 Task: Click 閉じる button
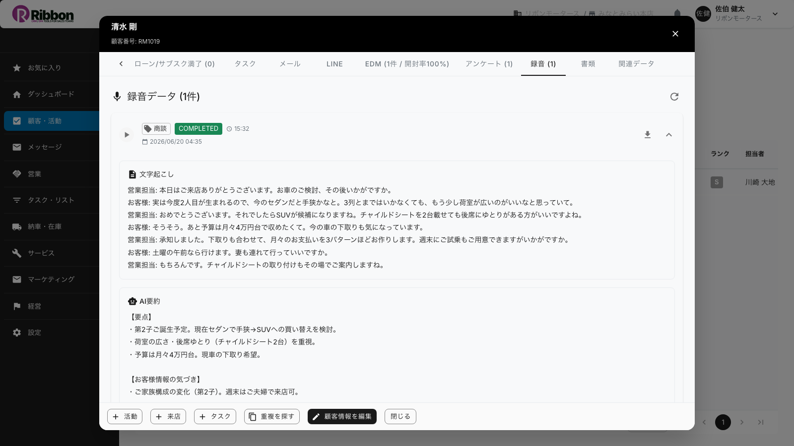pyautogui.click(x=400, y=417)
